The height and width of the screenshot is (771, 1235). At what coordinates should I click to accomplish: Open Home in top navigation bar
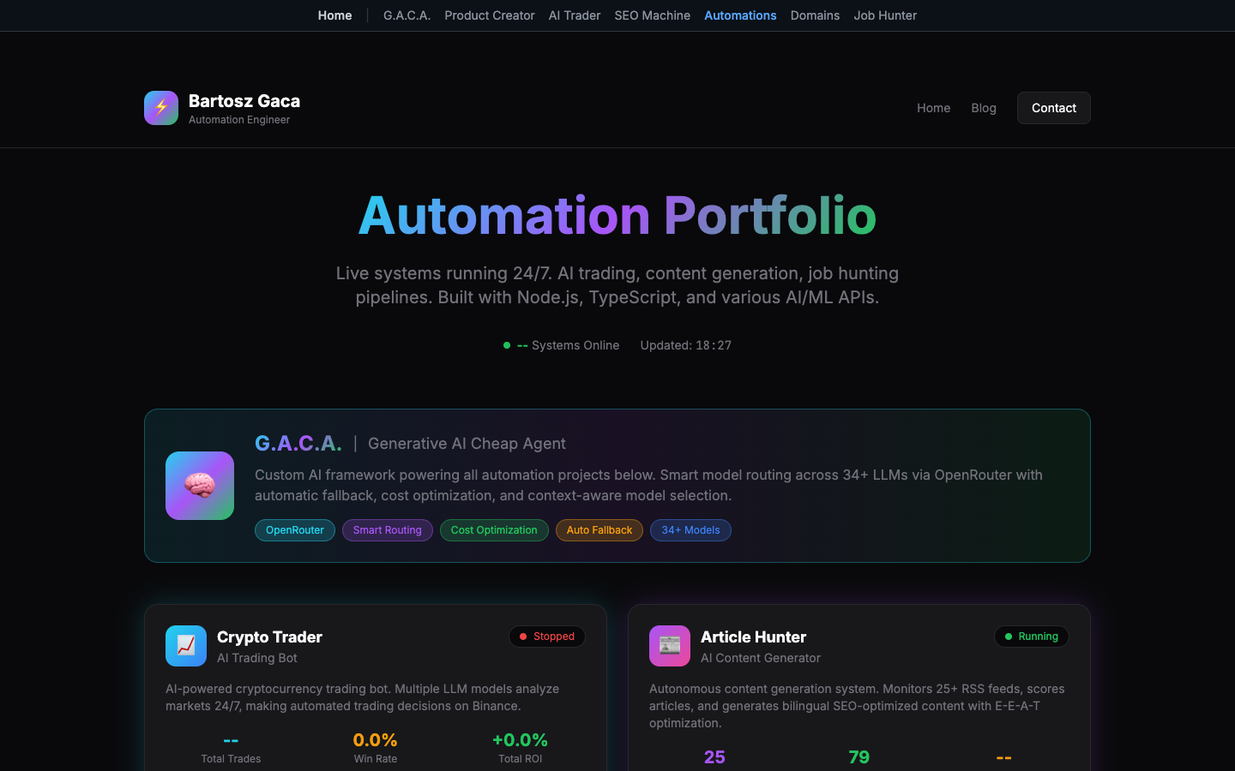(334, 15)
